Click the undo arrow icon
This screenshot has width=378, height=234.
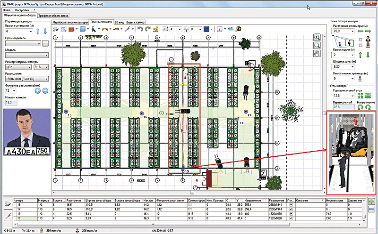140,29
